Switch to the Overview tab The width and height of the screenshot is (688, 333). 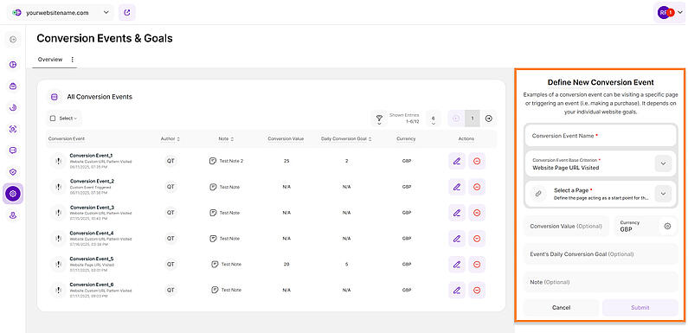tap(50, 59)
